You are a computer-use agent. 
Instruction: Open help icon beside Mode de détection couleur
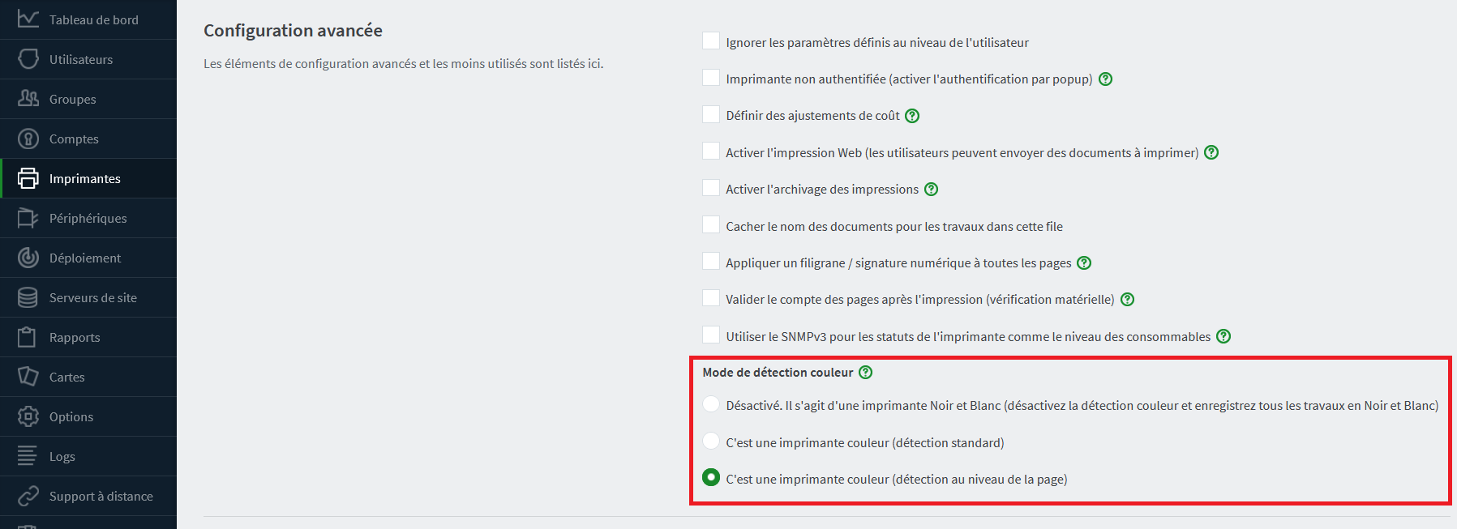point(866,373)
